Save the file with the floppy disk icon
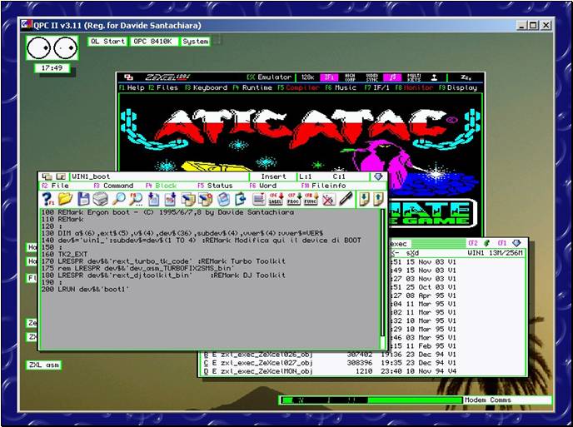This screenshot has width=573, height=427. (x=83, y=199)
